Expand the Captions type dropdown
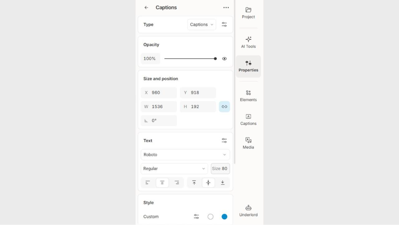399x225 pixels. (202, 25)
